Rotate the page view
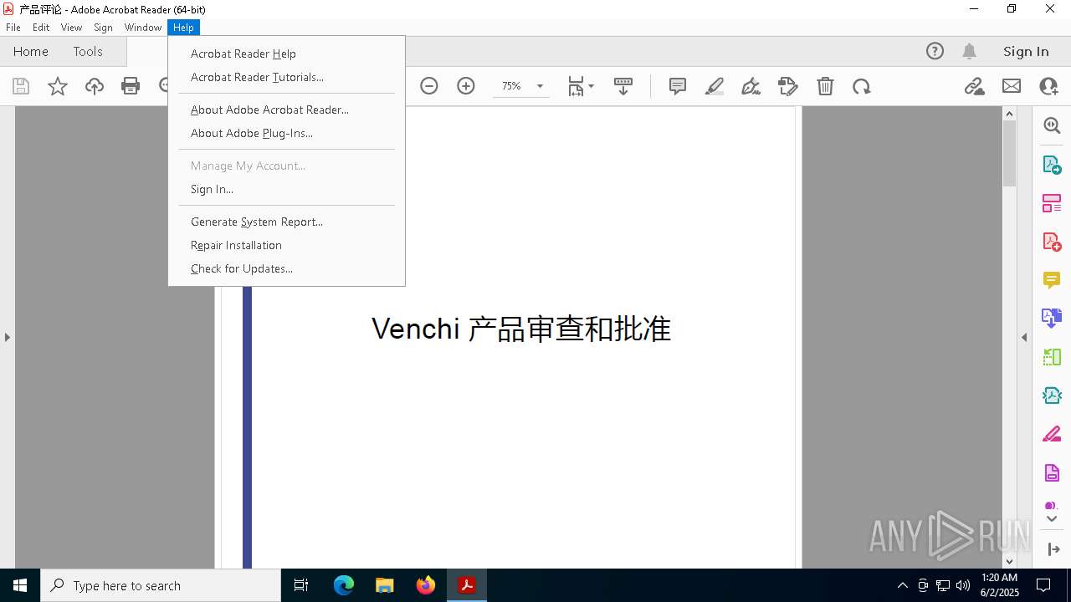 pos(862,86)
